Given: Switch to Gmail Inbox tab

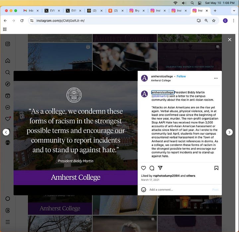Looking at the screenshot, I should [x=29, y=11].
